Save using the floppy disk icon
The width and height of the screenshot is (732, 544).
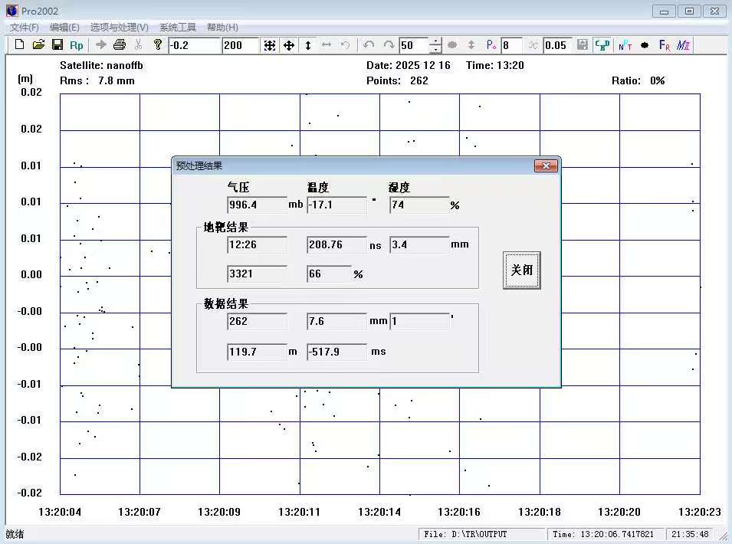coord(57,45)
